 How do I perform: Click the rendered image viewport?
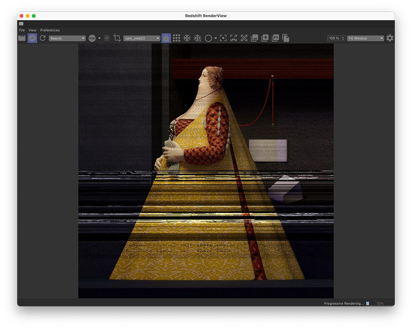coord(206,171)
